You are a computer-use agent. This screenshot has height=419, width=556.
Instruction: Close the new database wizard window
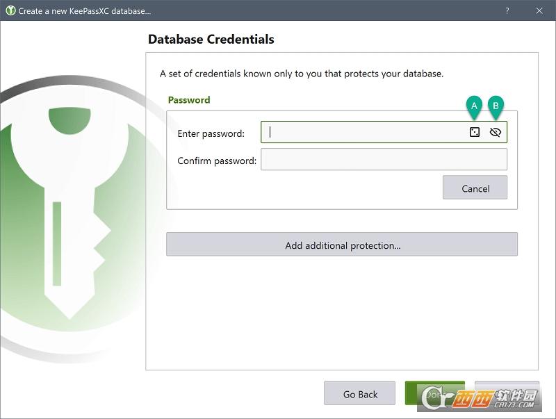click(x=539, y=10)
